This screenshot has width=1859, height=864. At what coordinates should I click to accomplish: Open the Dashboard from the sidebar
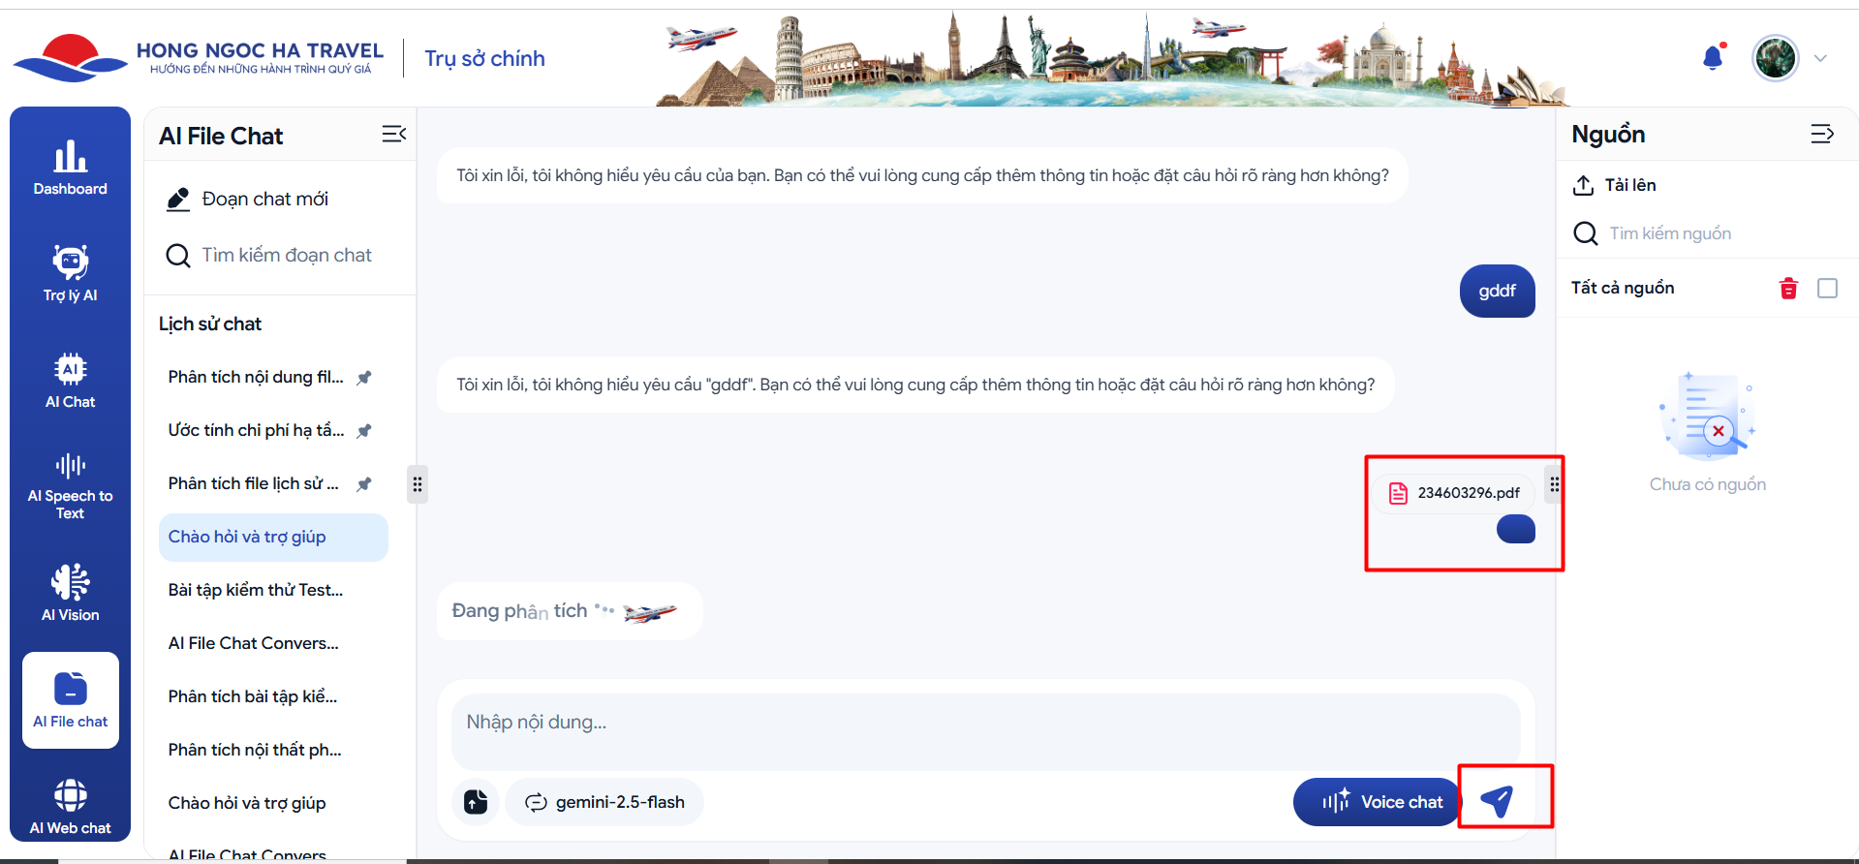coord(70,168)
